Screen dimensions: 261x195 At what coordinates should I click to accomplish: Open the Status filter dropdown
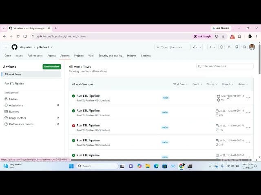(212, 84)
